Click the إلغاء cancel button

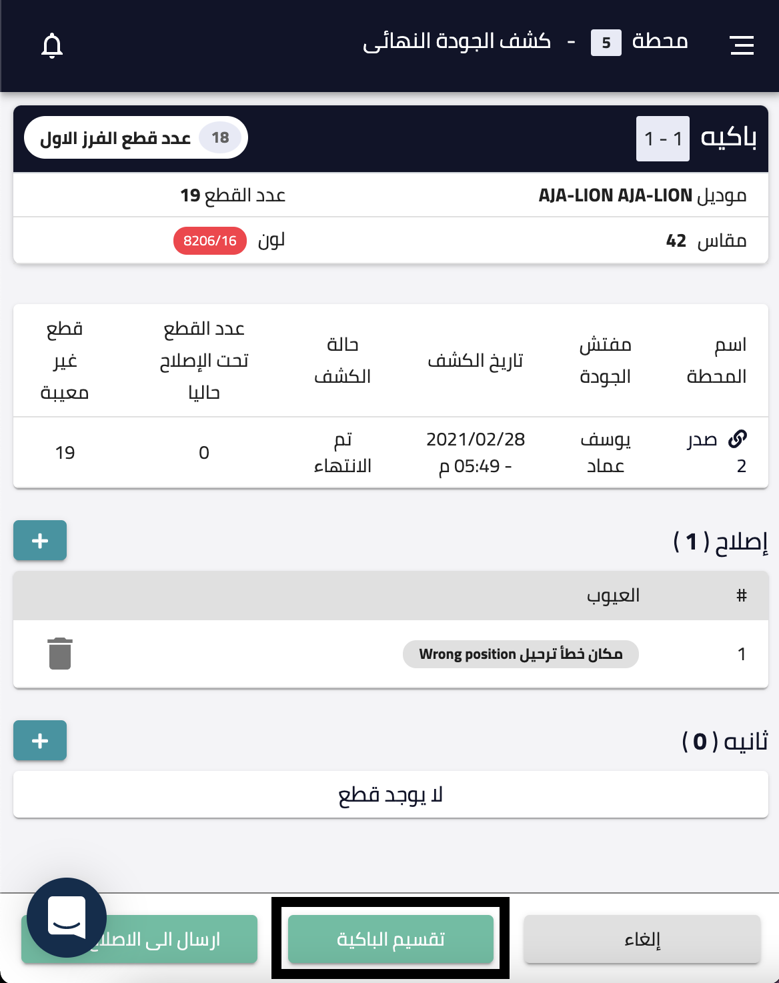(x=642, y=939)
